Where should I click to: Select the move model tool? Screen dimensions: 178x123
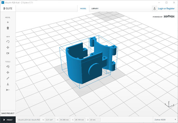click(x=8, y=72)
